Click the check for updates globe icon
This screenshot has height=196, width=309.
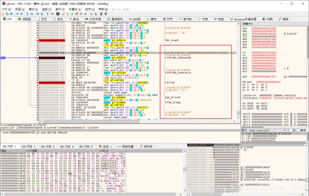106,14
